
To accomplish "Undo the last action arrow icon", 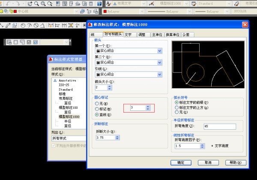I will point(8,3).
